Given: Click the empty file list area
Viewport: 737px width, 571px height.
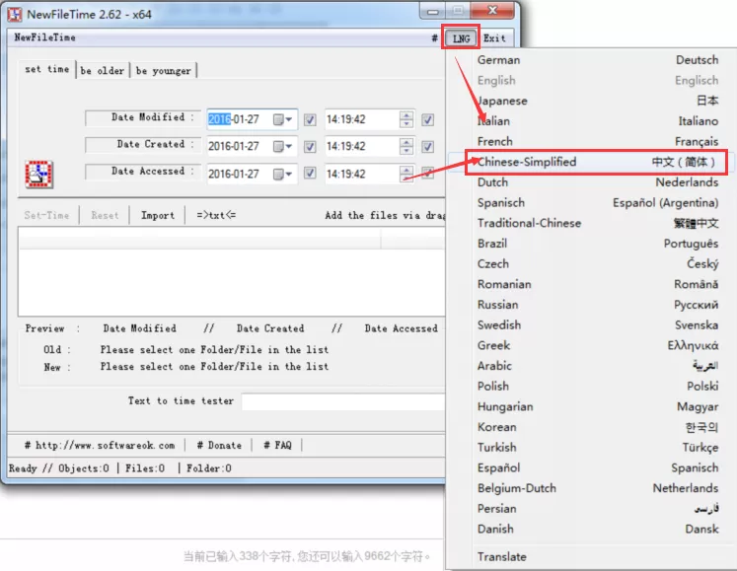Looking at the screenshot, I should (231, 282).
